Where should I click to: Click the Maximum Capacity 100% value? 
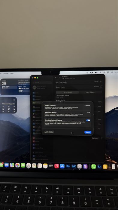pos(88,112)
